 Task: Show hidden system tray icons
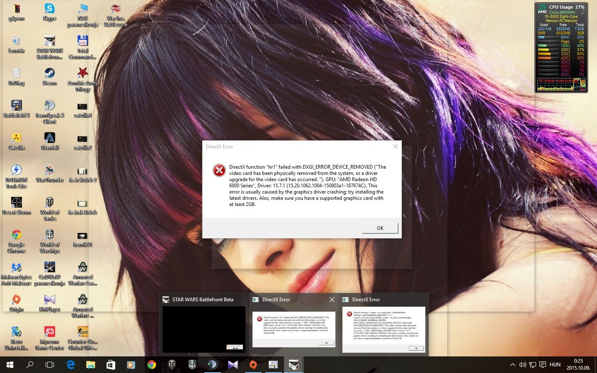[513, 365]
